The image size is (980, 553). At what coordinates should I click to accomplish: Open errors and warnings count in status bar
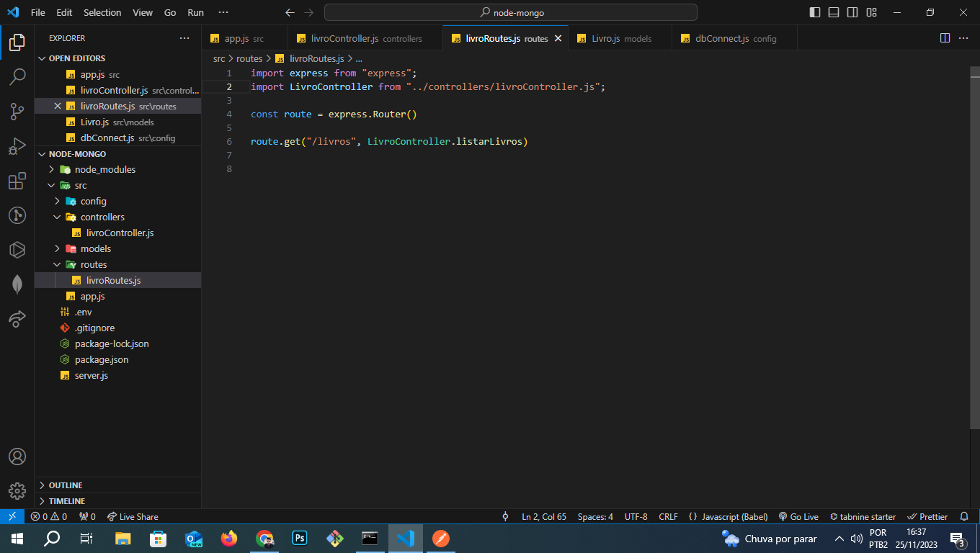point(49,516)
